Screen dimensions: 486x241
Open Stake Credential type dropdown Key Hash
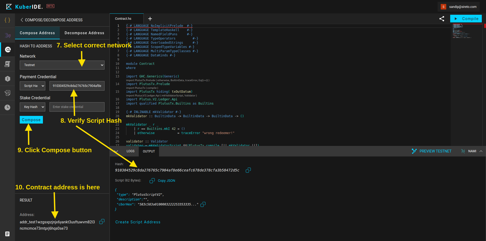(32, 107)
